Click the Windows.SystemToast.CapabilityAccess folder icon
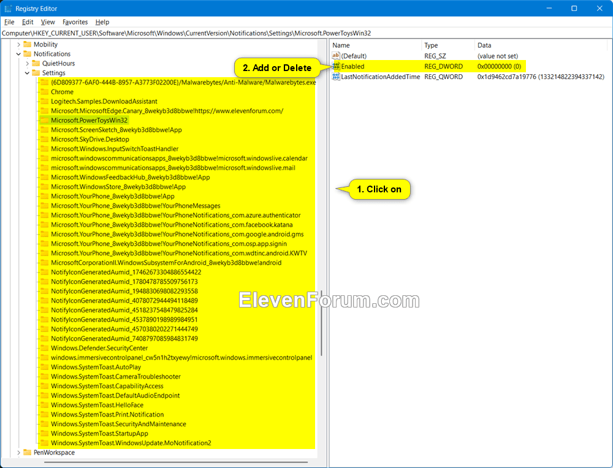This screenshot has width=613, height=468. 45,386
